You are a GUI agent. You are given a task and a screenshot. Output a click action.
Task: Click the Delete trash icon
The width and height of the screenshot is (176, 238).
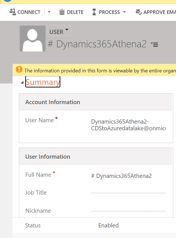pyautogui.click(x=62, y=12)
